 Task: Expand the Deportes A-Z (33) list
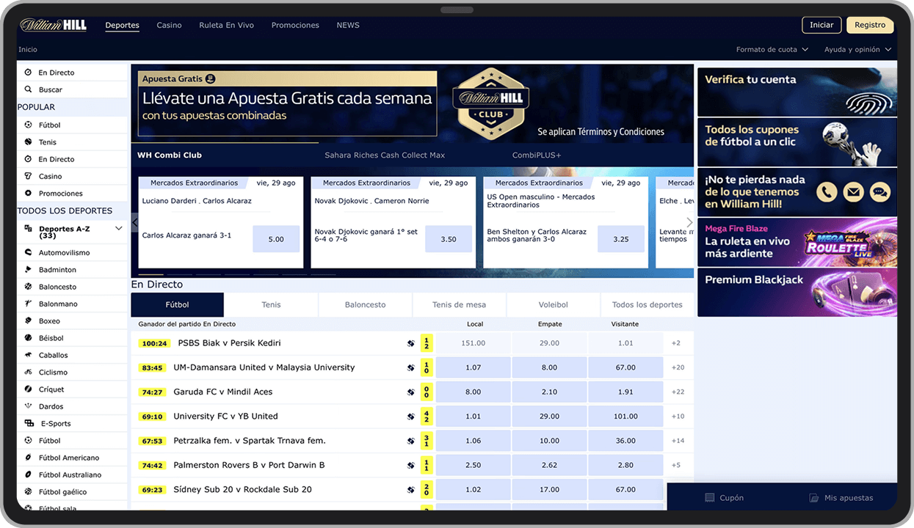(72, 232)
